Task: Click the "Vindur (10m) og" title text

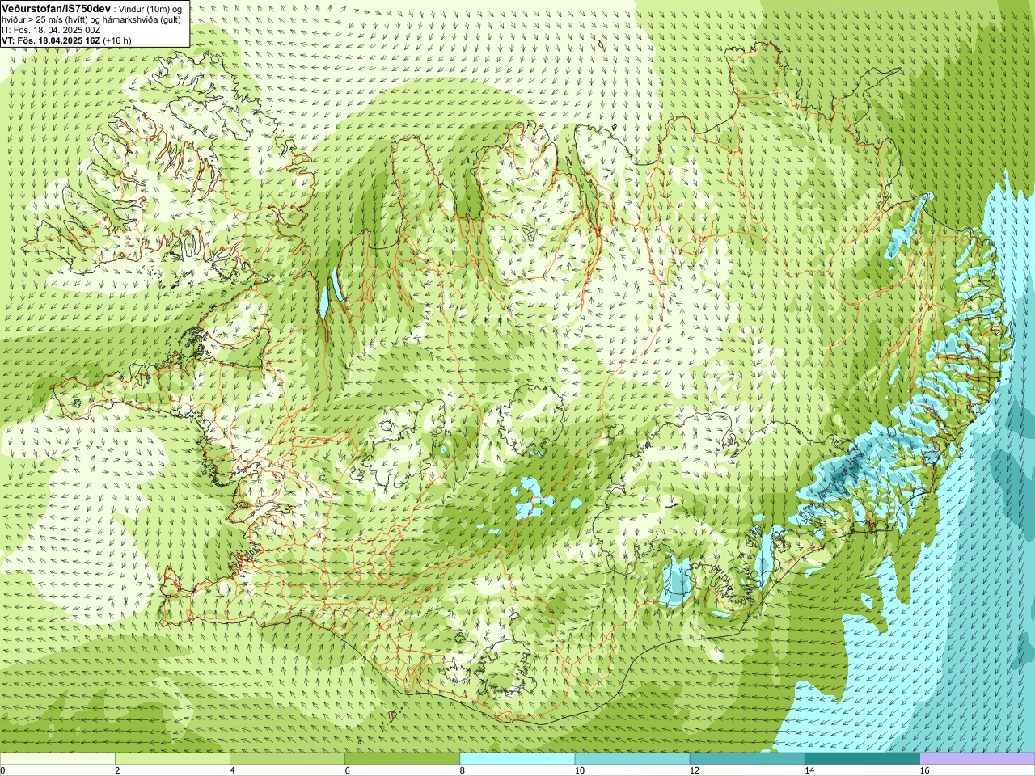Action: (151, 9)
